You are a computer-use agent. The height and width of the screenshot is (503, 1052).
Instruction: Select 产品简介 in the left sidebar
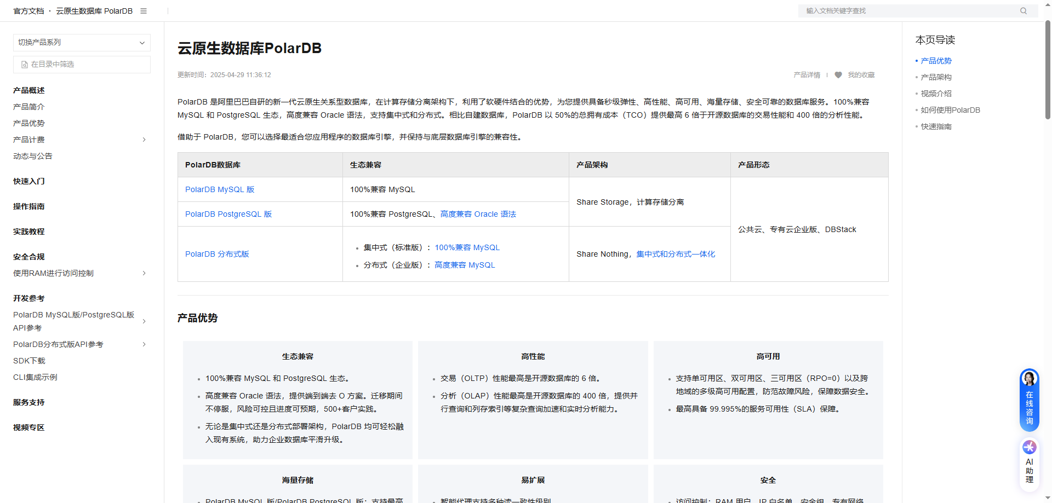(29, 107)
